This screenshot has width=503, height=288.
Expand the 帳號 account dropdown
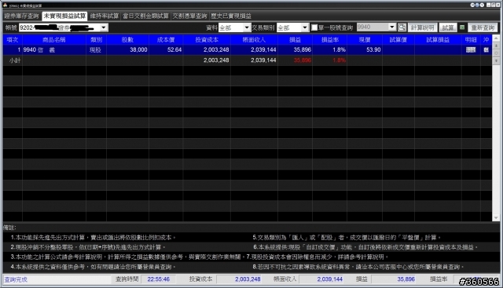click(103, 27)
